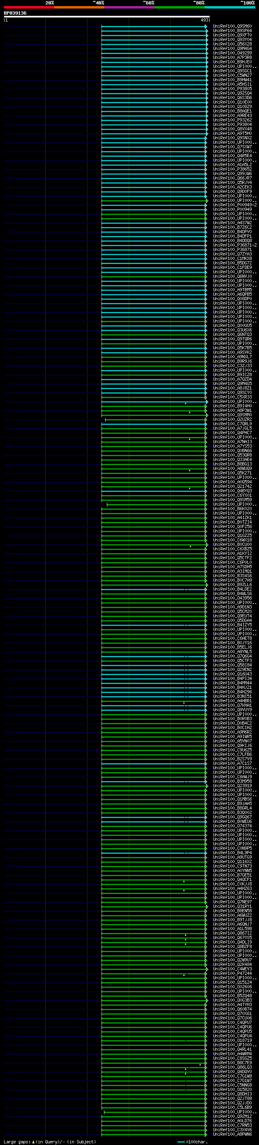Click the green alignment bar for UniRef100_A8PWN6
The image size is (259, 1145).
(x=154, y=1134)
